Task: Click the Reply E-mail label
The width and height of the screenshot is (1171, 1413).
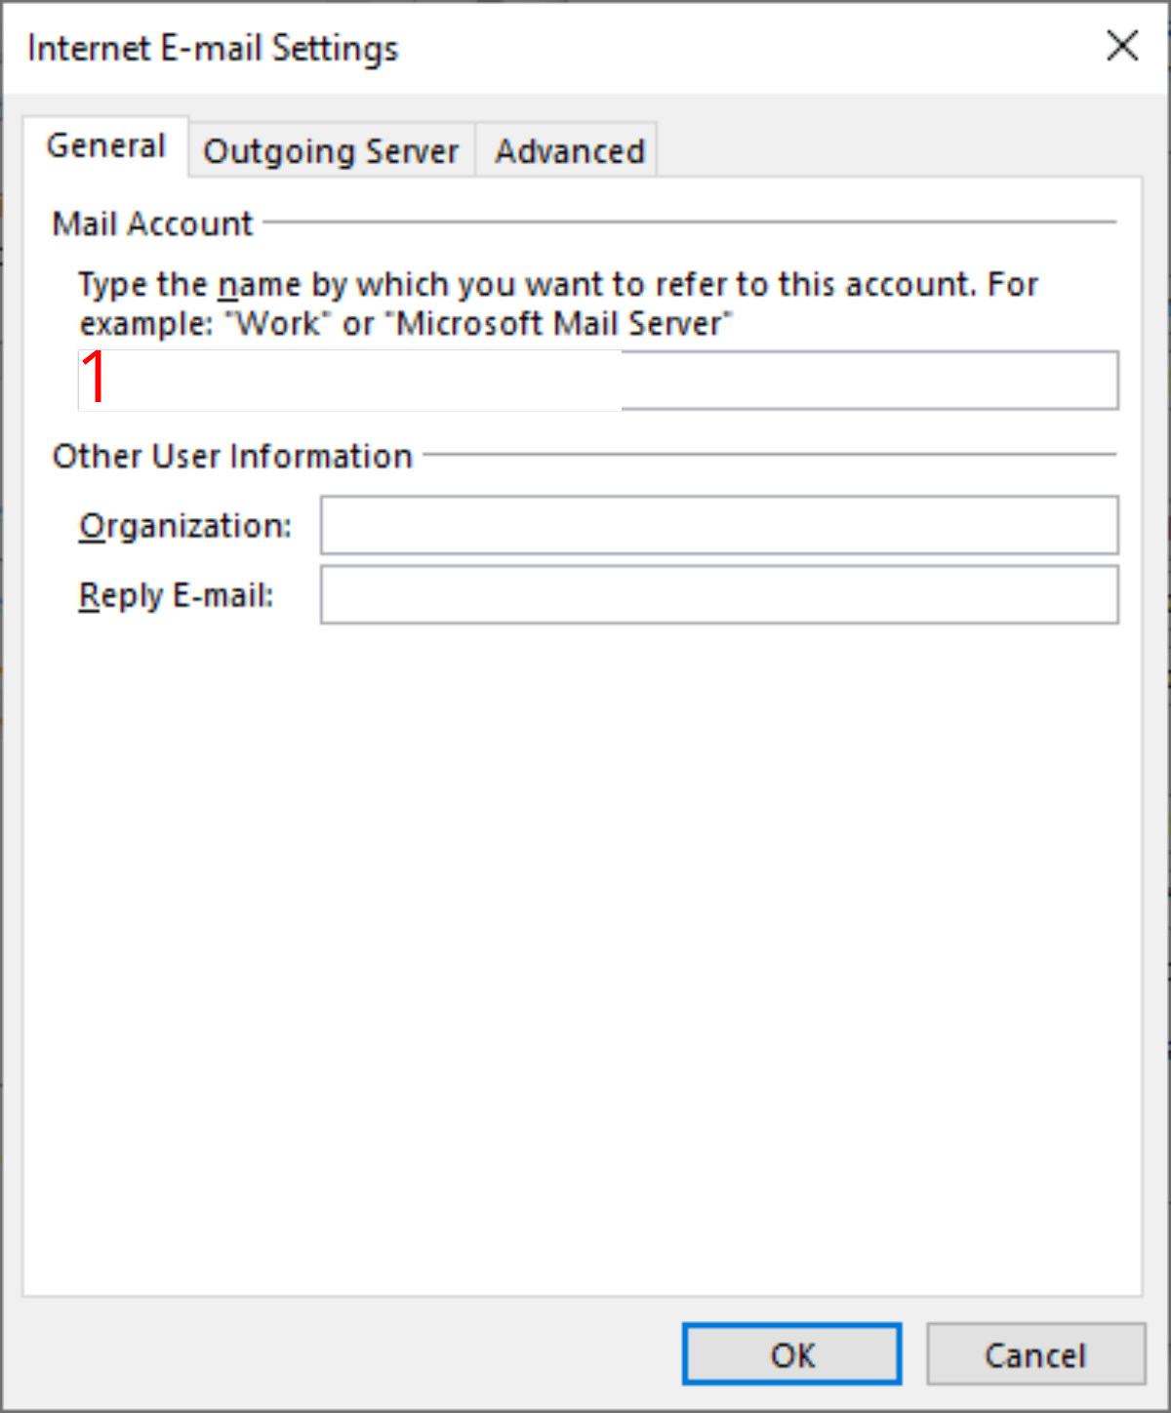Action: pos(176,595)
